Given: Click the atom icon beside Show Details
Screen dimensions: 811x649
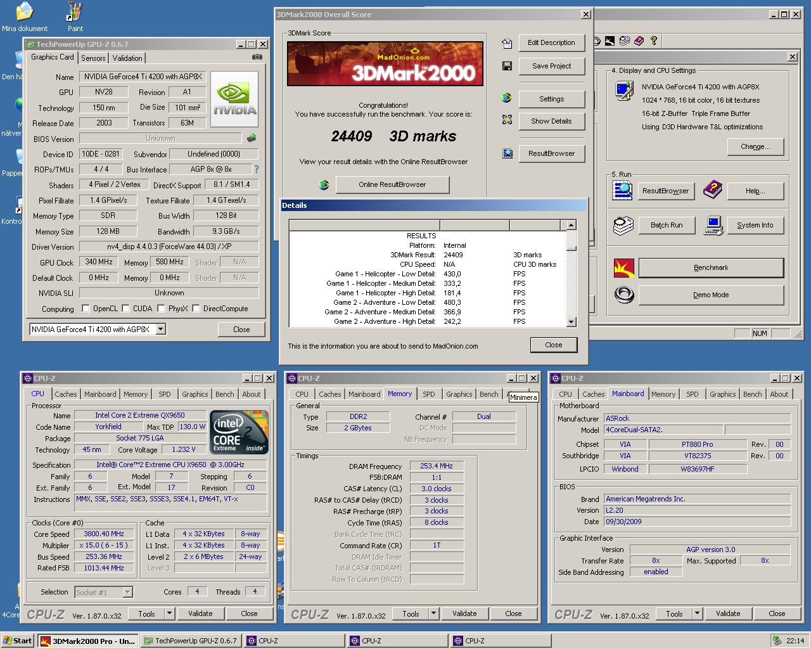Looking at the screenshot, I should pos(507,120).
